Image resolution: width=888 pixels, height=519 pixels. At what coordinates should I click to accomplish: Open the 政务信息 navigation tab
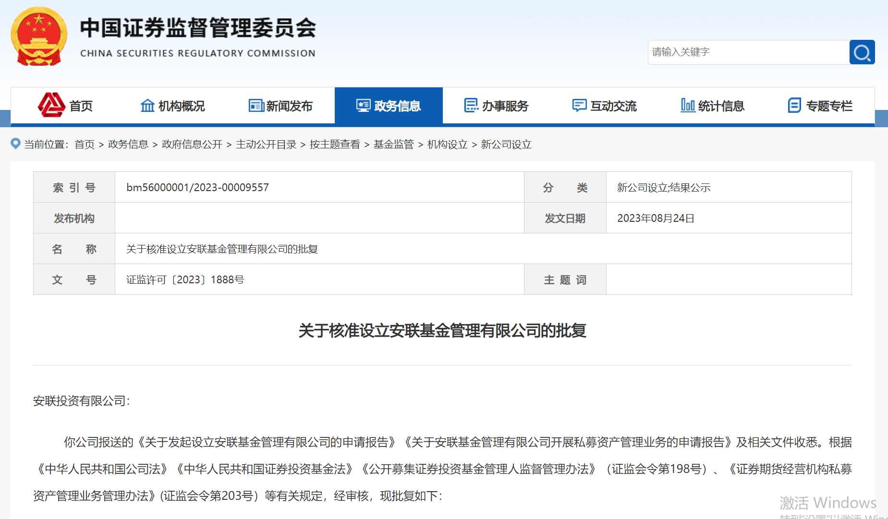tap(389, 106)
